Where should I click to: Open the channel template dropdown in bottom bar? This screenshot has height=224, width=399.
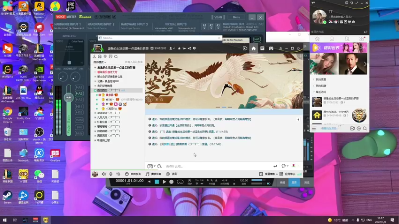pos(268,174)
